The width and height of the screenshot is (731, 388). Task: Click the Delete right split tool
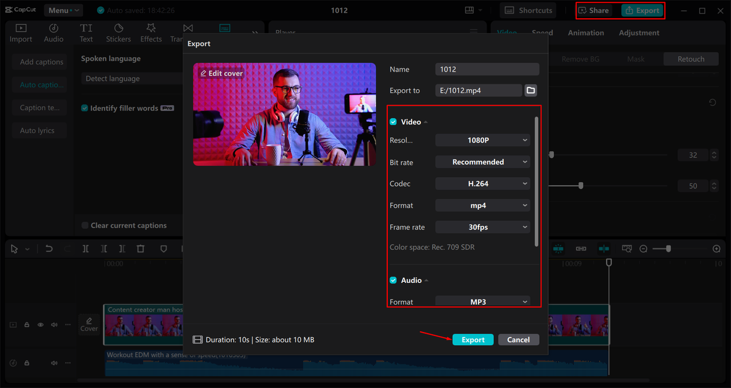[122, 249]
